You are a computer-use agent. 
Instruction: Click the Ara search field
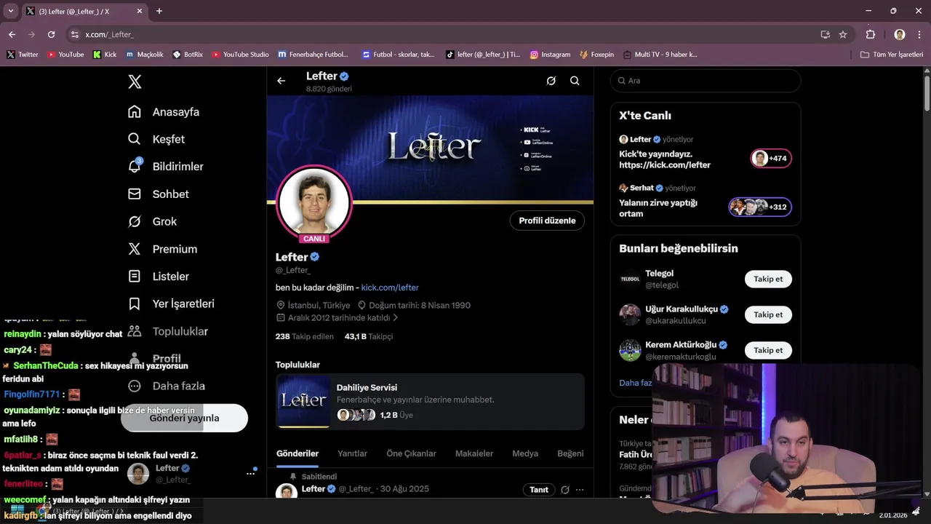point(706,81)
